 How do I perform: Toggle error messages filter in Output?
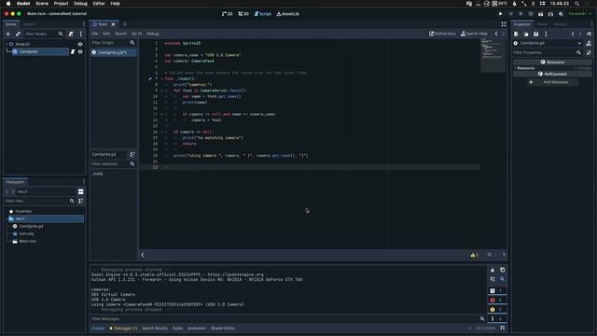click(x=496, y=301)
